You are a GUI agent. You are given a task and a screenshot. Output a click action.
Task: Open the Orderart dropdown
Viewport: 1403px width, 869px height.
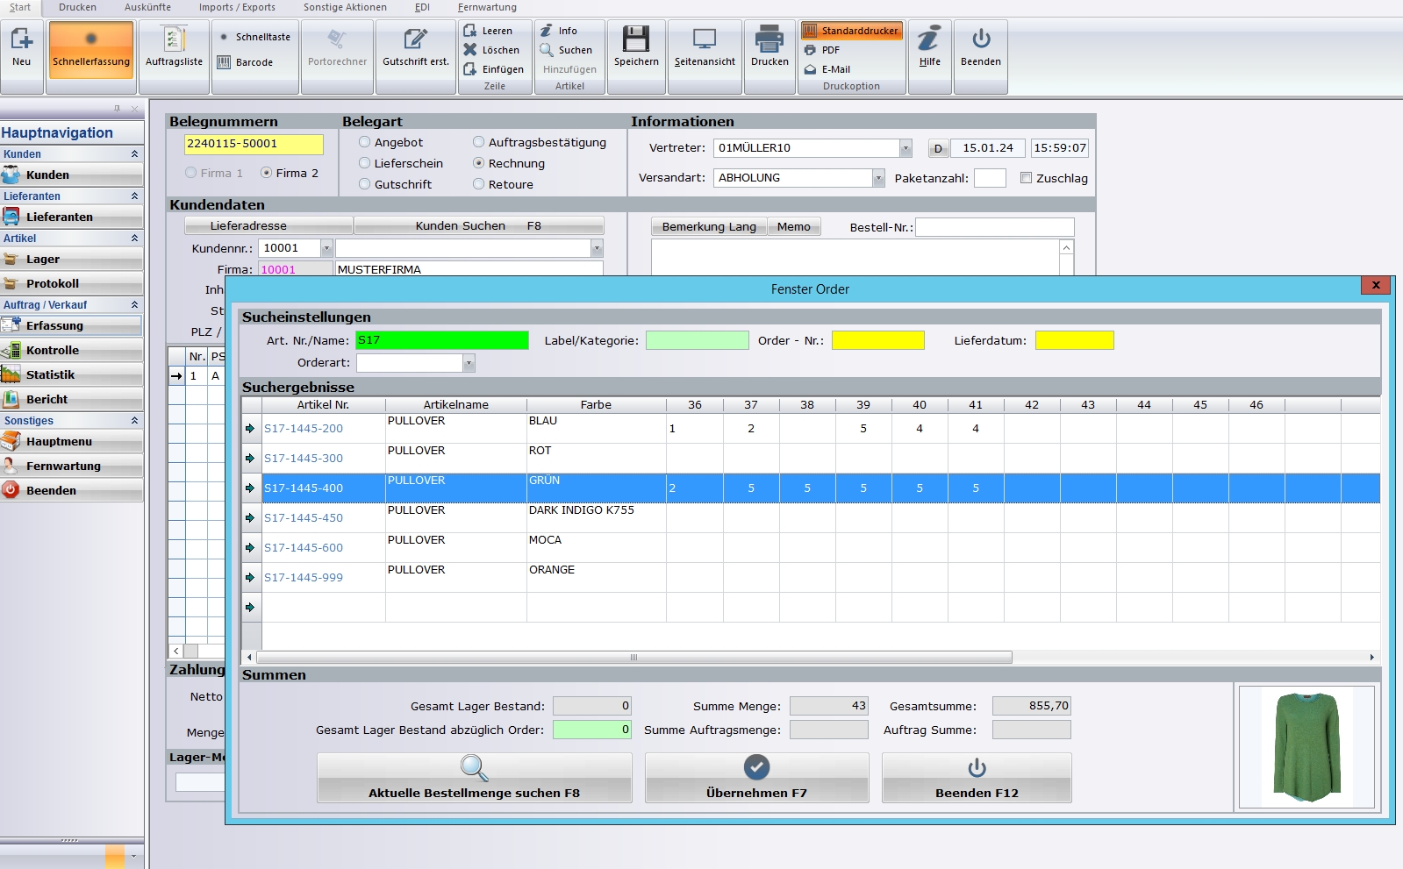point(469,363)
